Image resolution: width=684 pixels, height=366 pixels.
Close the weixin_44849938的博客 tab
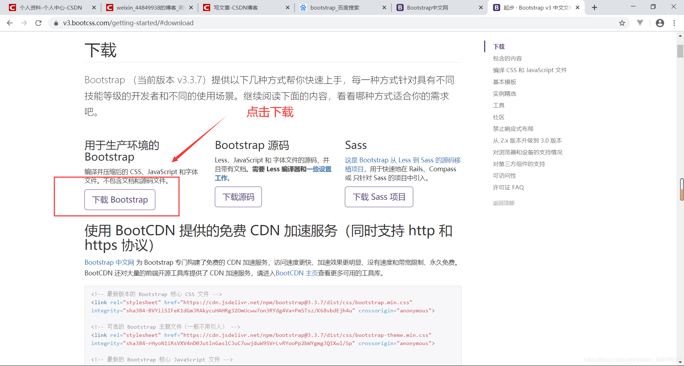click(191, 7)
